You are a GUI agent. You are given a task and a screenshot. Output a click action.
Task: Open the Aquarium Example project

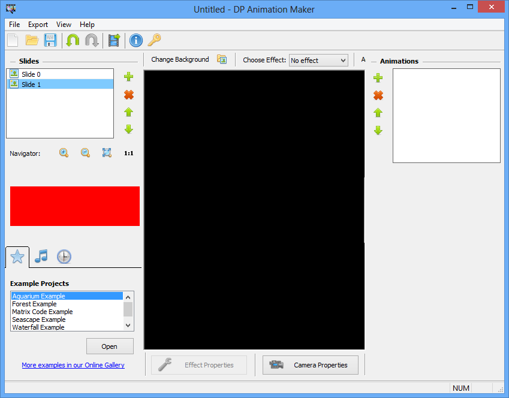[110, 346]
